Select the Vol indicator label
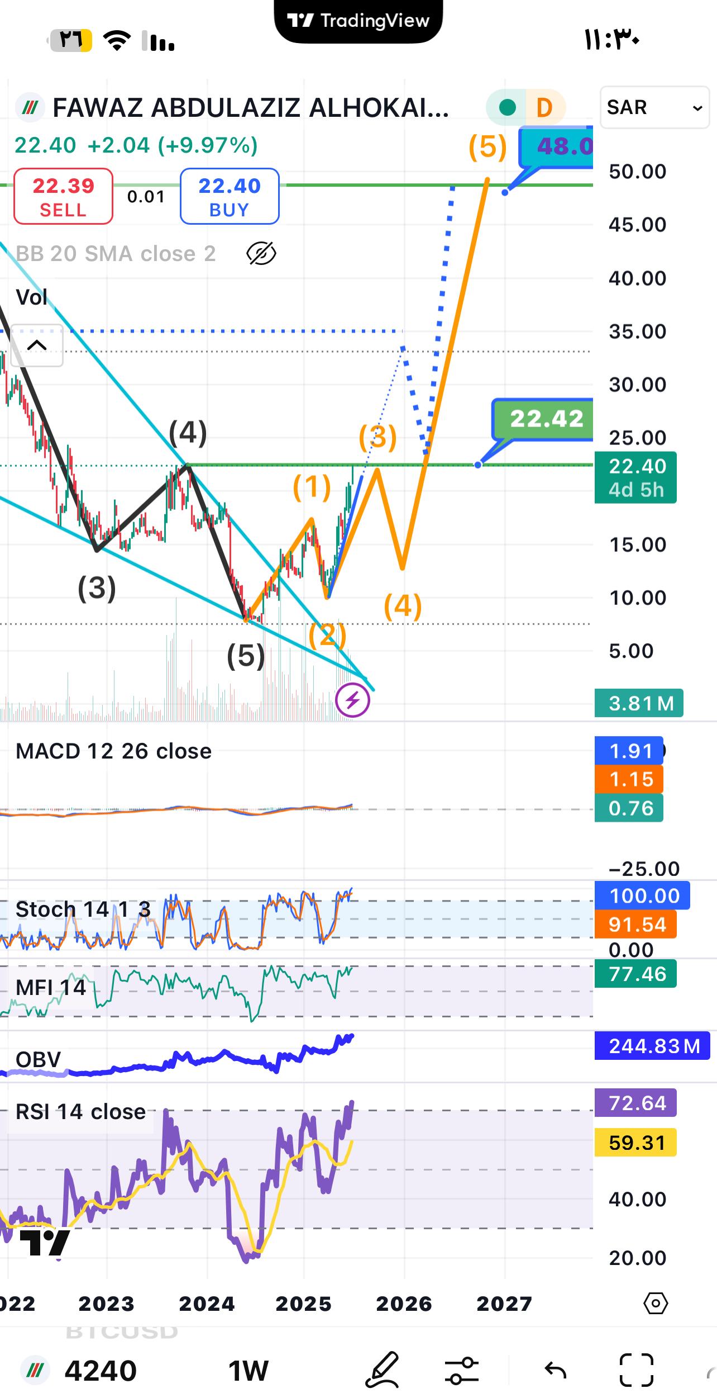Image resolution: width=717 pixels, height=1393 pixels. pos(32,297)
